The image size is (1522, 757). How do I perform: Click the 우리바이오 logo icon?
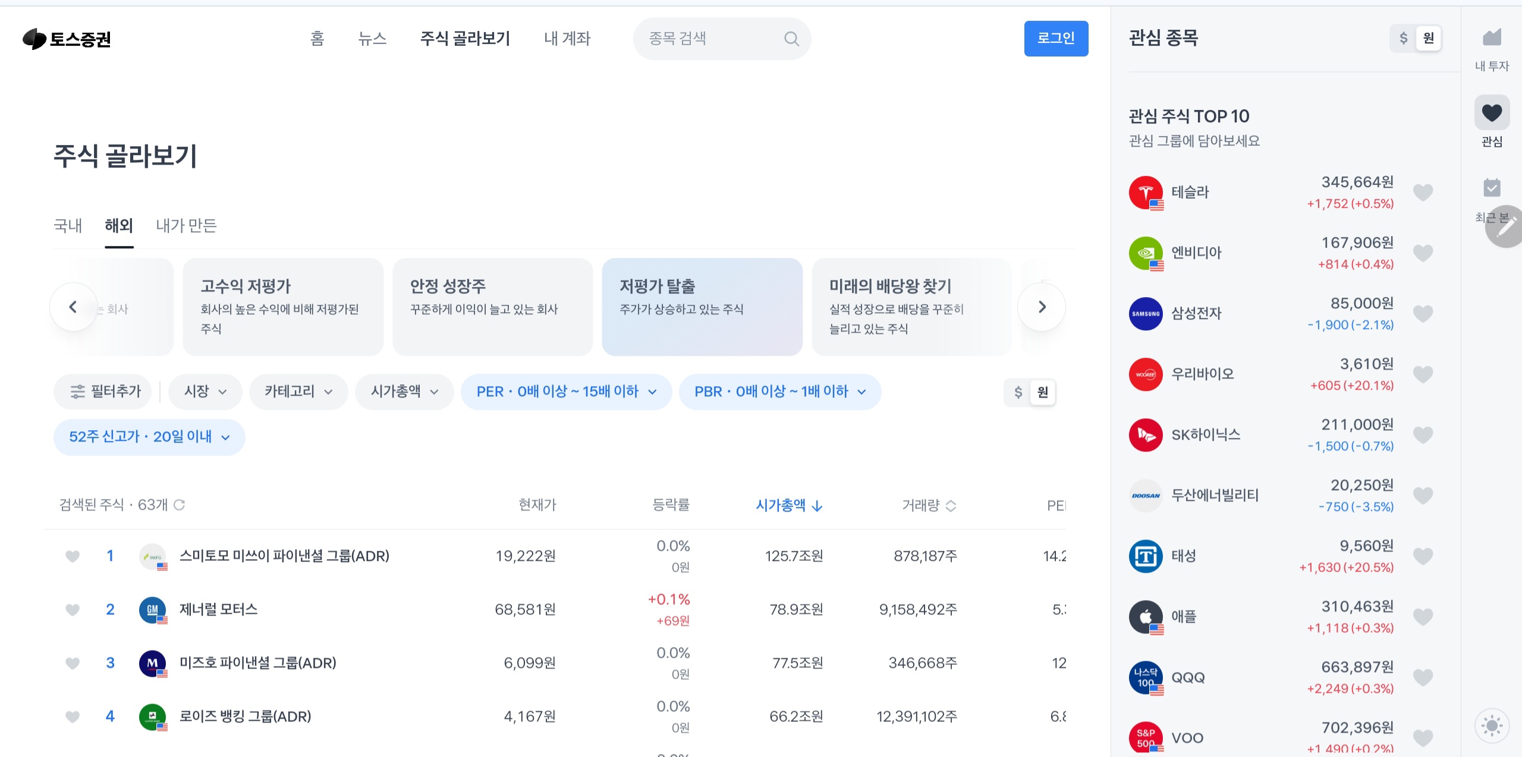point(1146,374)
